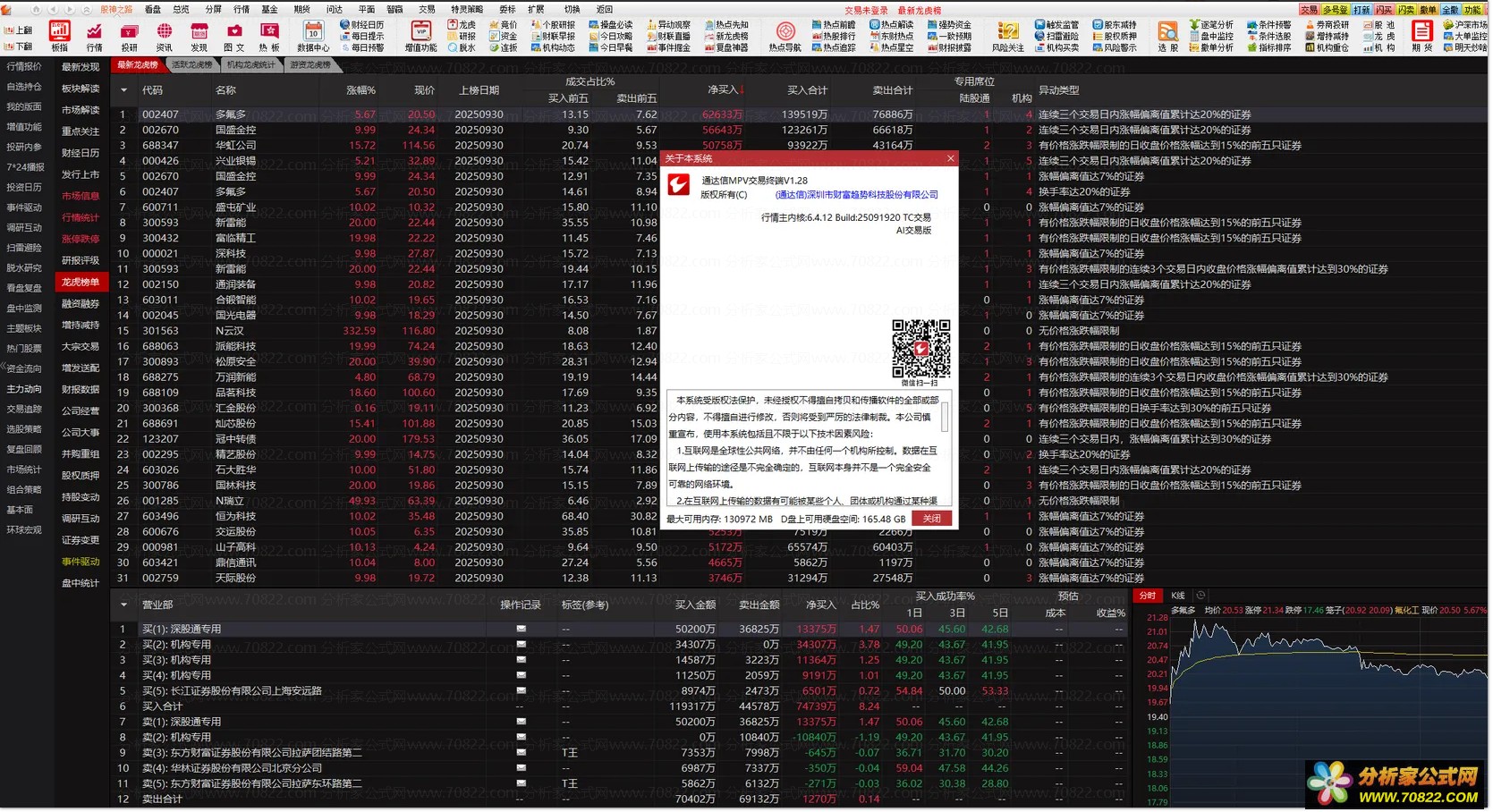Click the 资讯 globe icon
This screenshot has width=1493, height=812.
[165, 36]
